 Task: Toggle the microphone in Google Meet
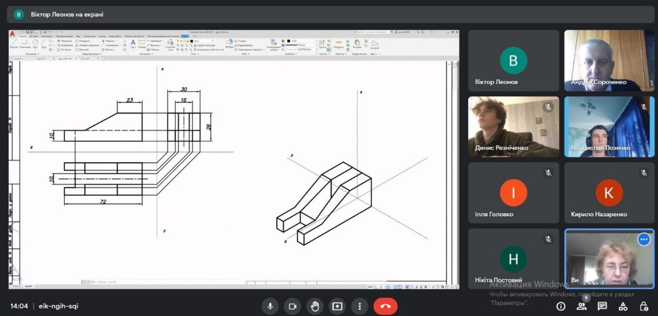(270, 306)
